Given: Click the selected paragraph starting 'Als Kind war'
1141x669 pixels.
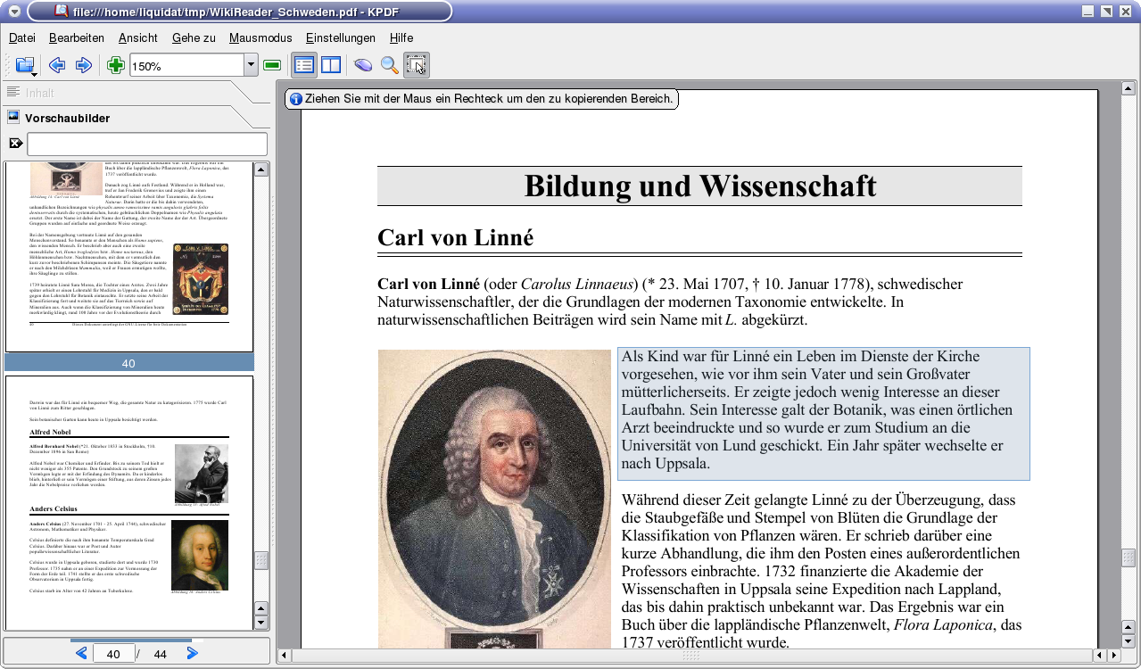Looking at the screenshot, I should pos(823,414).
